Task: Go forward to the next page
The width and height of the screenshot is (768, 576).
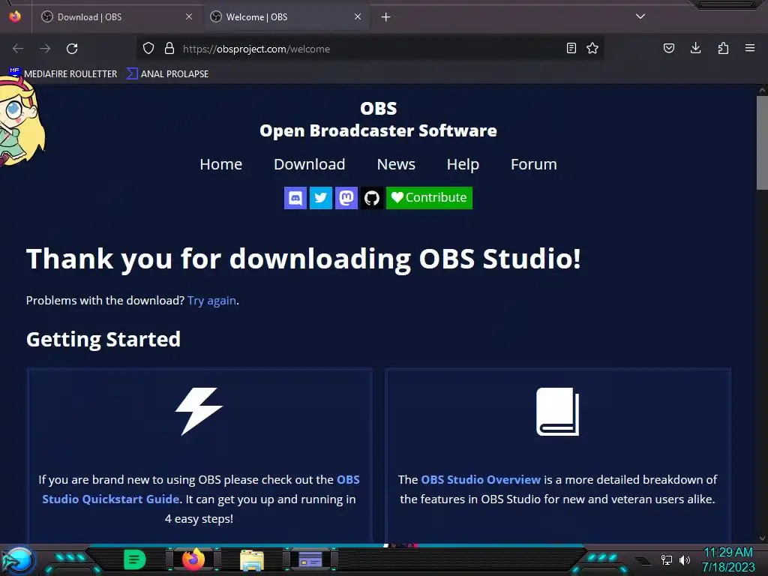Action: click(x=45, y=49)
